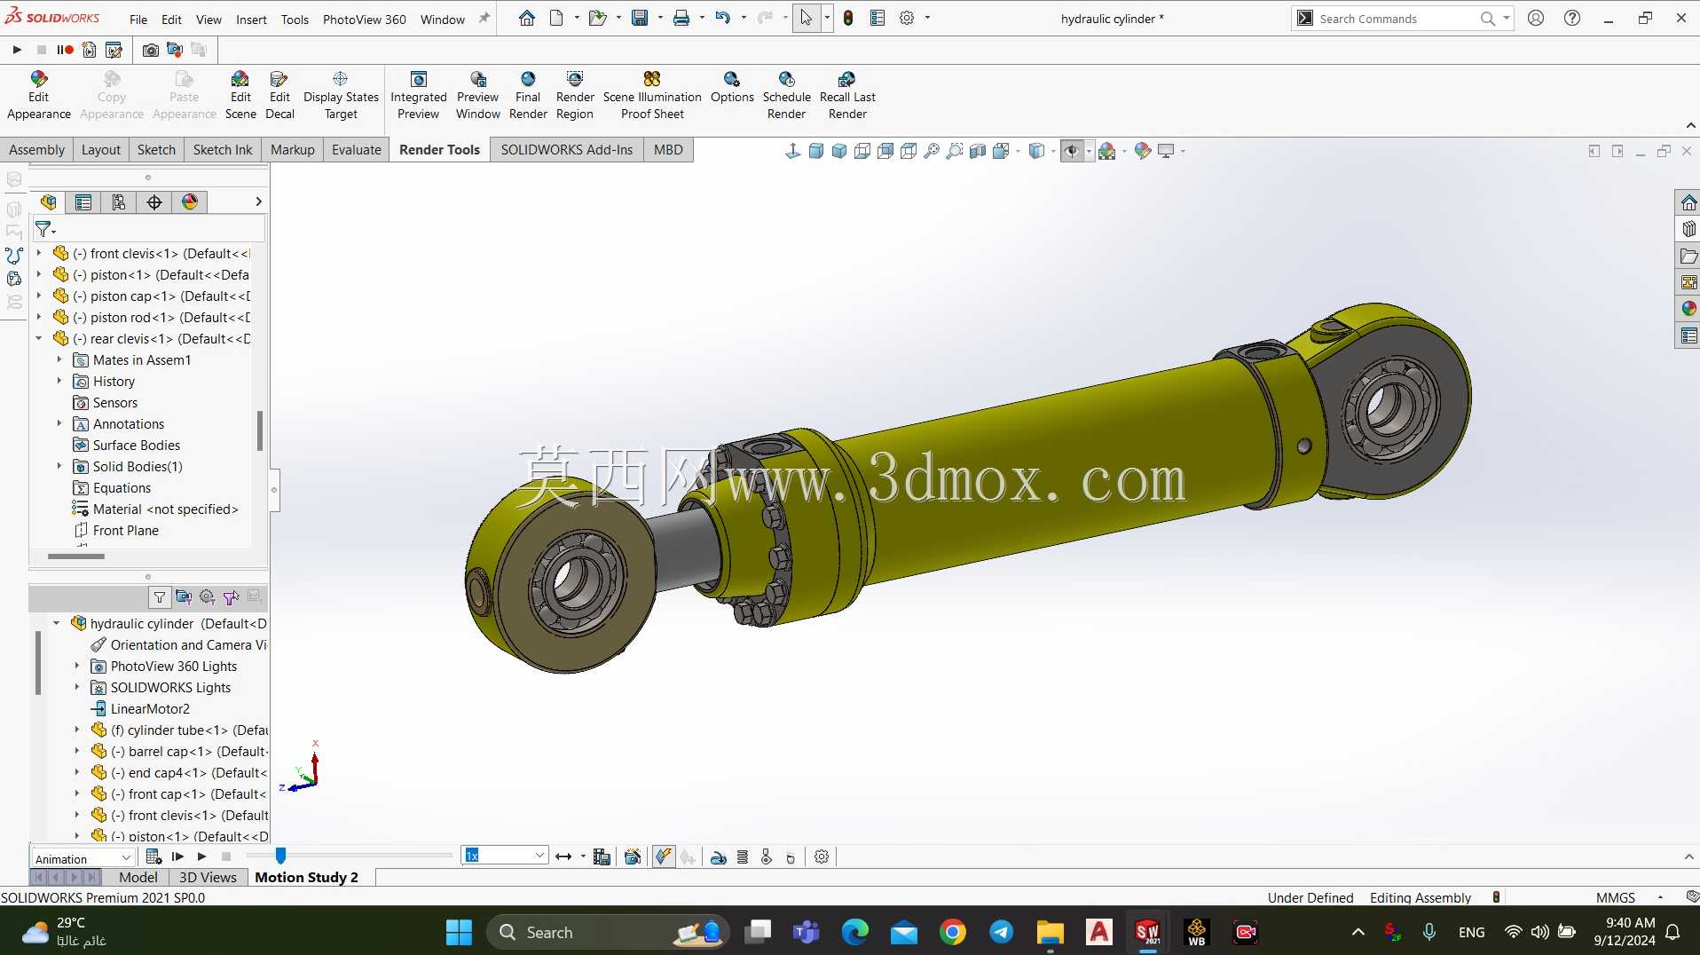The height and width of the screenshot is (955, 1700).
Task: Click the New Macro icon
Action: pyautogui.click(x=89, y=50)
